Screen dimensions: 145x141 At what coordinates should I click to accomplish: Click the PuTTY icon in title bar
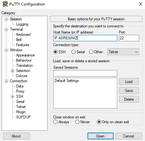pyautogui.click(x=5, y=4)
